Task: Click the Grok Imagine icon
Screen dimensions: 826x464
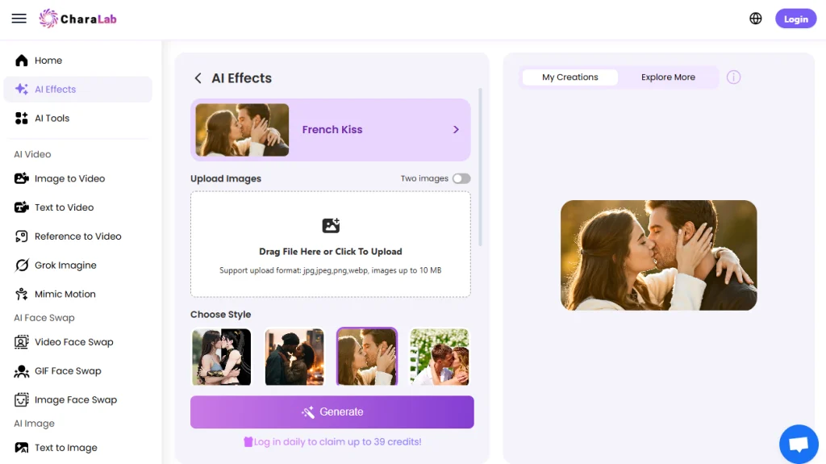Action: 22,265
